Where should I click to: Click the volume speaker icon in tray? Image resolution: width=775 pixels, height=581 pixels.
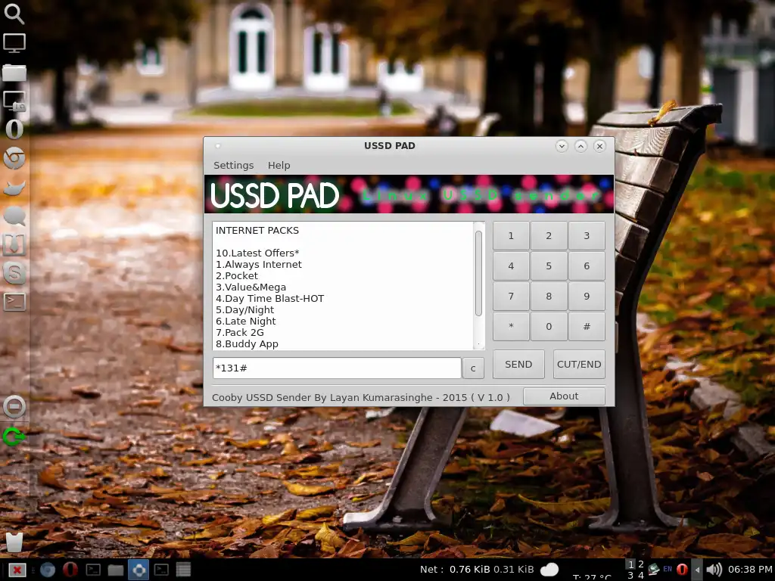(x=714, y=570)
